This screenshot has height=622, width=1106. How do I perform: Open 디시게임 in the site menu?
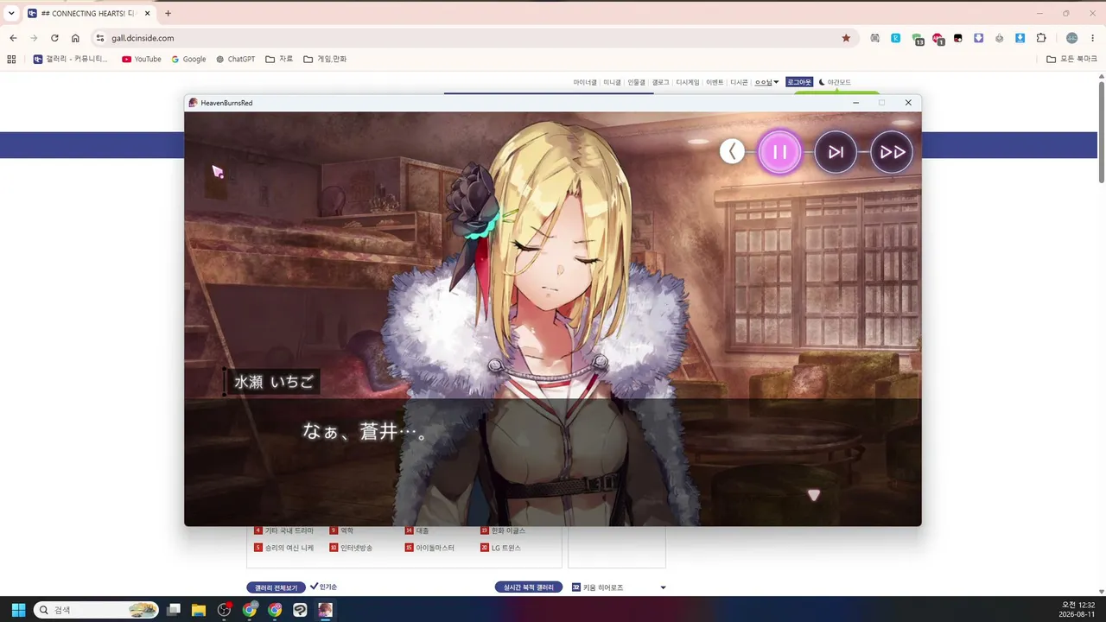click(x=688, y=82)
